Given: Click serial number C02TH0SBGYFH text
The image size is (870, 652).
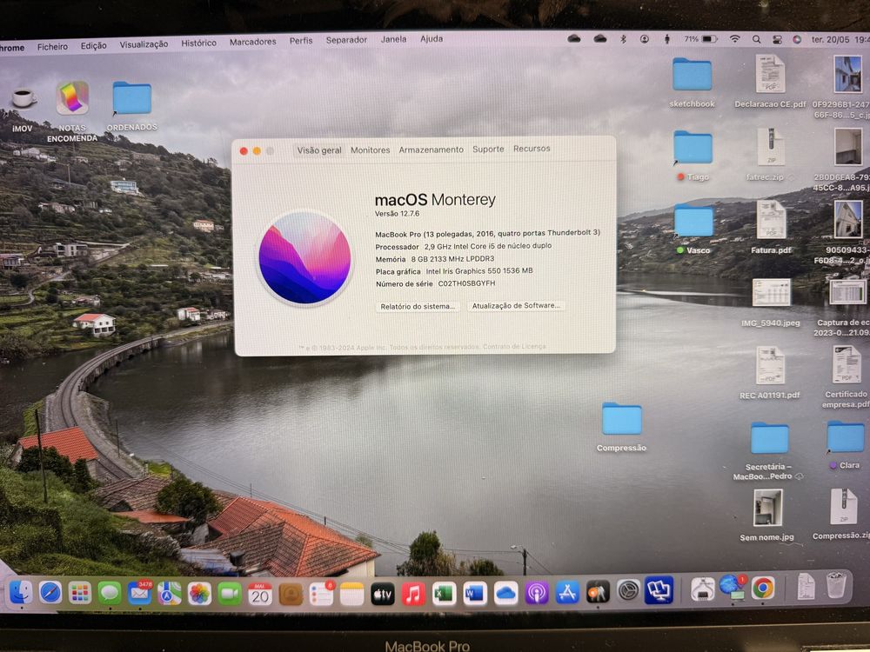Looking at the screenshot, I should tap(466, 283).
